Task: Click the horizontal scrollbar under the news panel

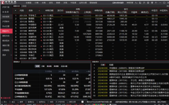Action: coord(127,100)
